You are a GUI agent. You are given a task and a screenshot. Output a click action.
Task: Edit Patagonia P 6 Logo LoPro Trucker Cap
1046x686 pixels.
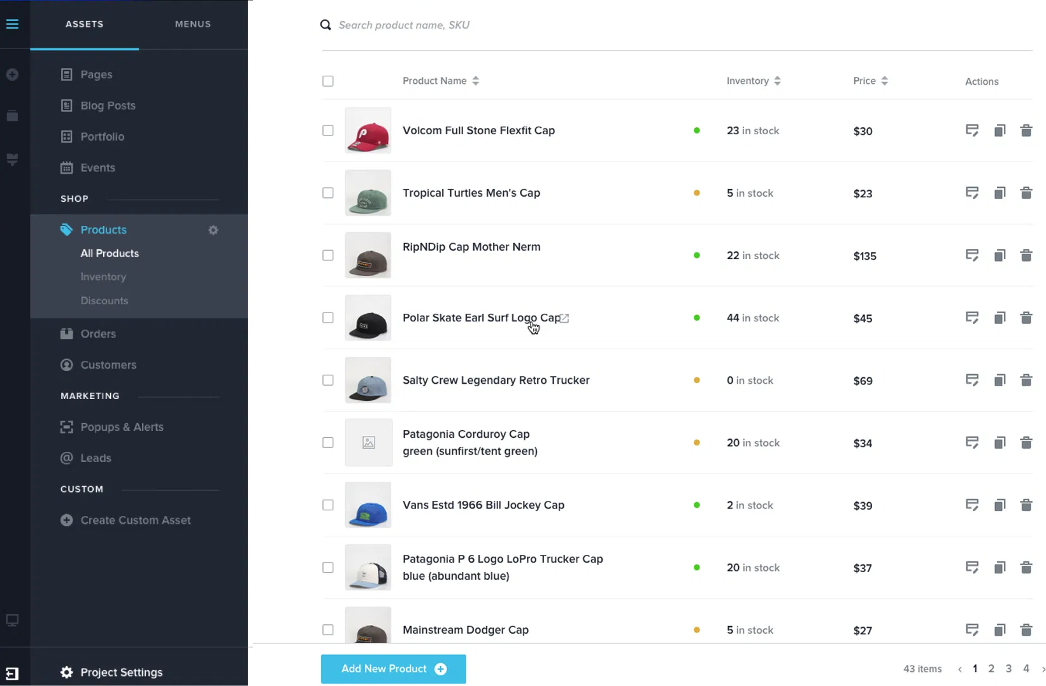pos(972,567)
